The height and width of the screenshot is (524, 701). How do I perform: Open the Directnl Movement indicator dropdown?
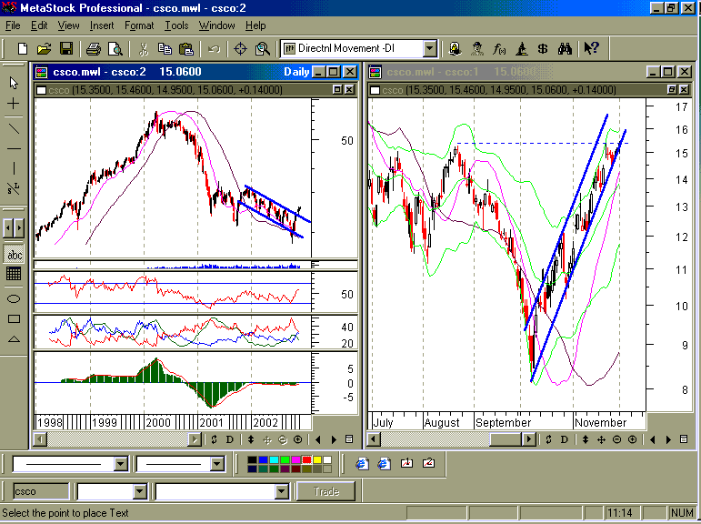click(x=430, y=48)
